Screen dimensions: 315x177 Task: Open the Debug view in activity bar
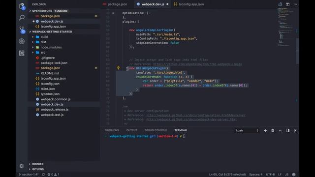[x=22, y=41]
